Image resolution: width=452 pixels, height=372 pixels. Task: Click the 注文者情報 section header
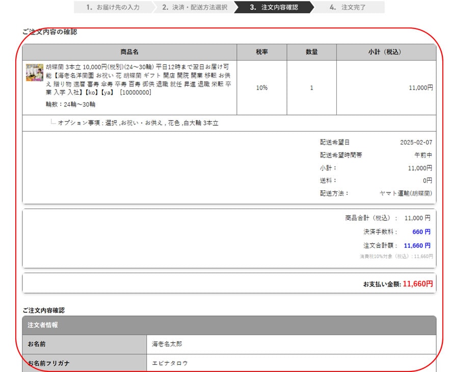pyautogui.click(x=43, y=325)
